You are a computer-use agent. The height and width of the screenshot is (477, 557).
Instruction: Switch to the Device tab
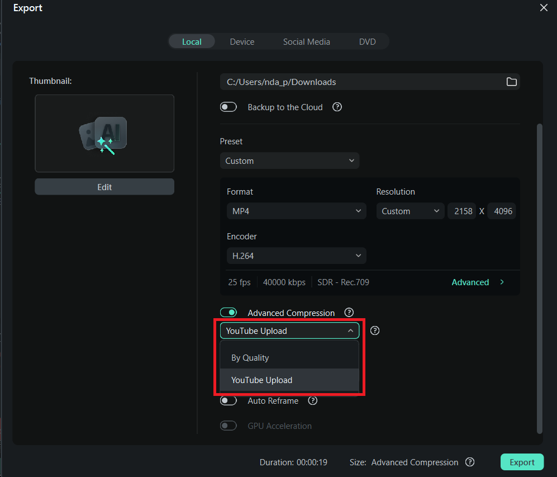(x=242, y=41)
